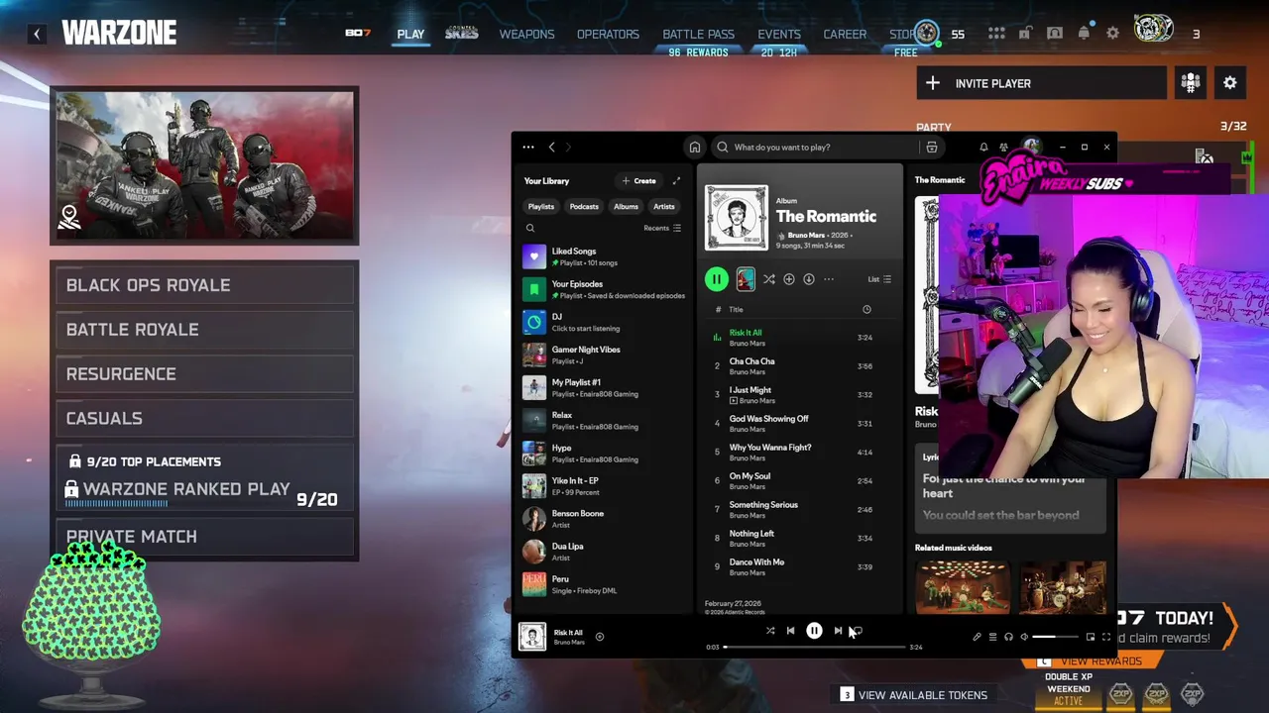The image size is (1269, 713).
Task: Open Gamer Night Vibes playlist
Action: pos(605,355)
